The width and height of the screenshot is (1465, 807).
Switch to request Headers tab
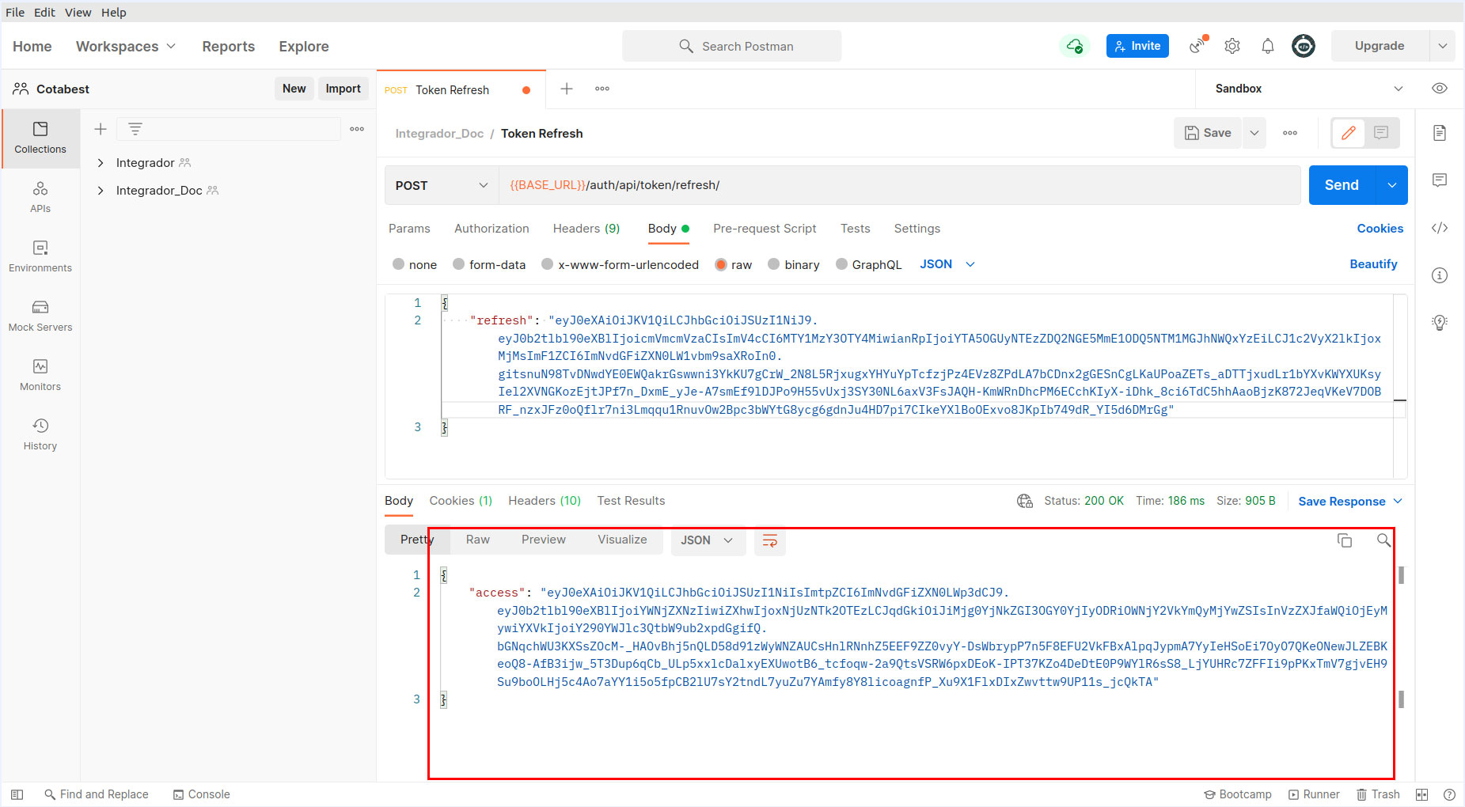click(586, 229)
